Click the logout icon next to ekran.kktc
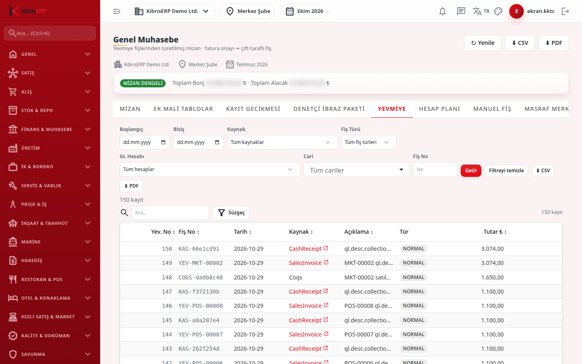The height and width of the screenshot is (364, 582). [x=565, y=11]
